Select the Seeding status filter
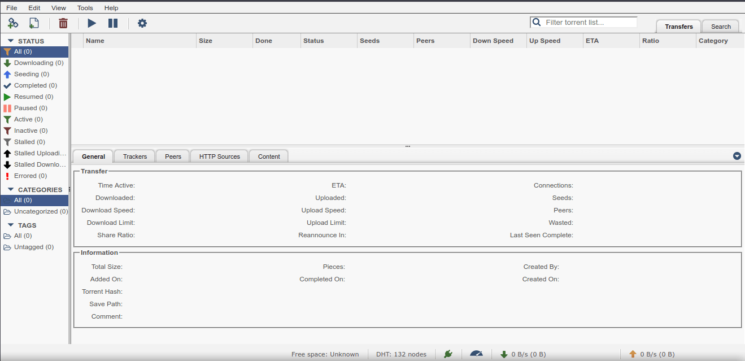This screenshot has width=745, height=361. pos(31,74)
